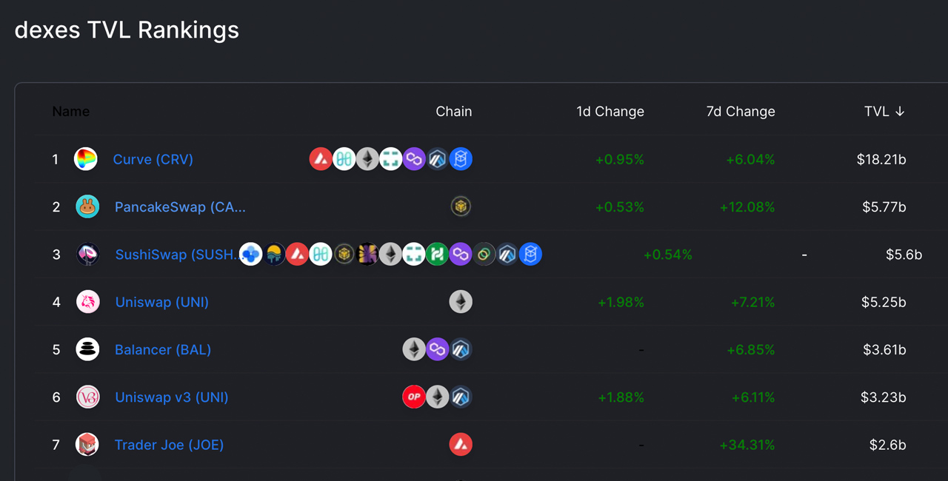Click the Curve rainbow logo icon
Image resolution: width=948 pixels, height=481 pixels.
(86, 159)
